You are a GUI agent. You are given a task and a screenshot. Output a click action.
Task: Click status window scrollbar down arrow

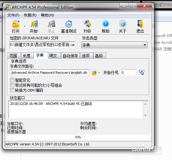[x=145, y=116]
